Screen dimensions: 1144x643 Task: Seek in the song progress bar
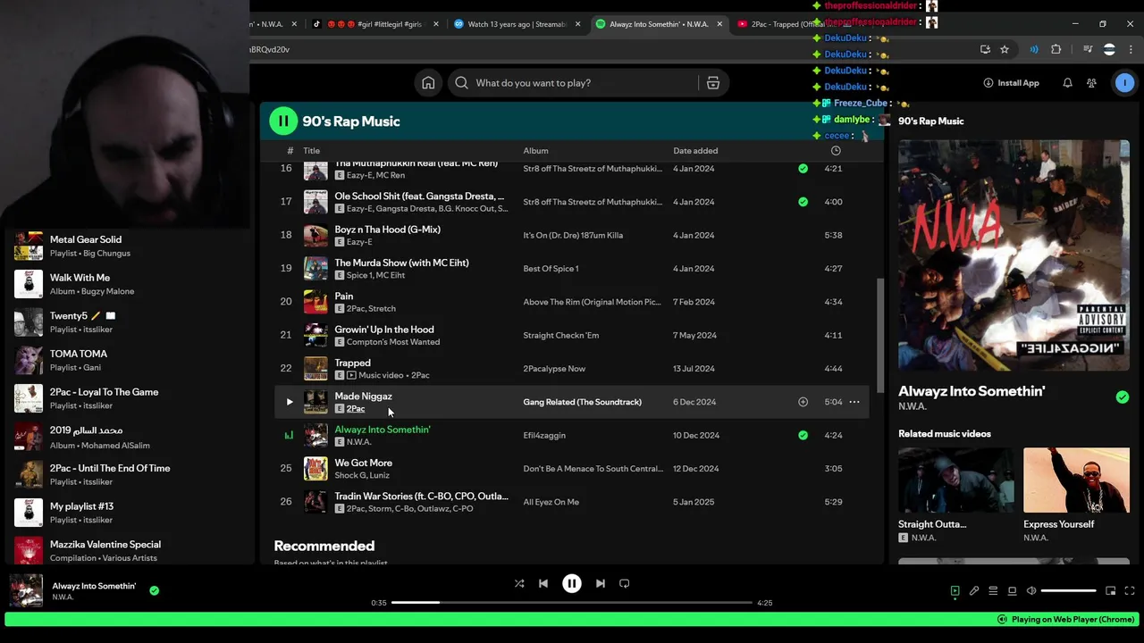coord(572,603)
